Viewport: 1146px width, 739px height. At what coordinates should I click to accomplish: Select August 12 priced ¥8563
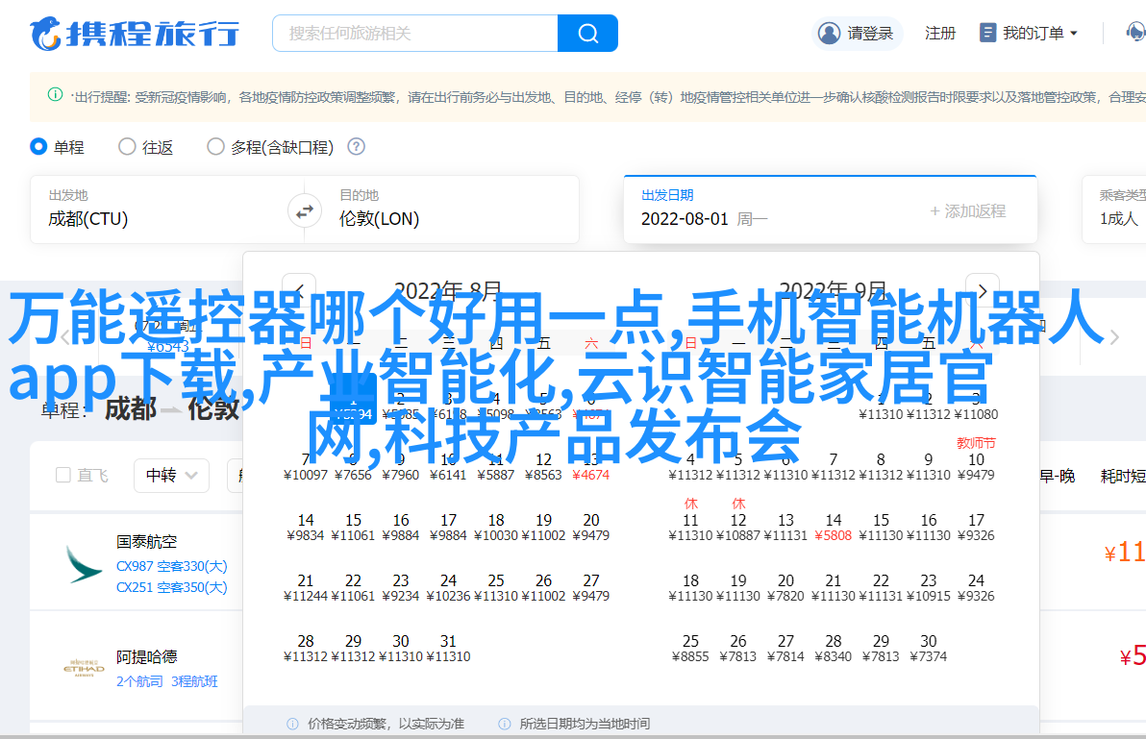click(x=543, y=467)
